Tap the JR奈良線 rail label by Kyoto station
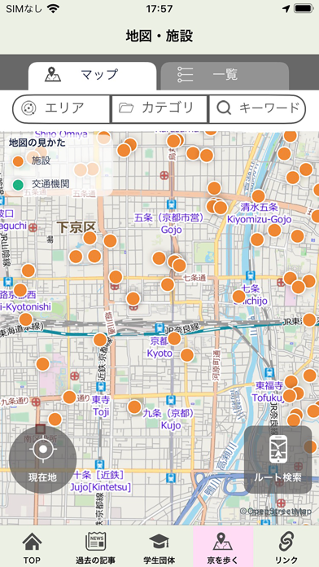 click(182, 327)
